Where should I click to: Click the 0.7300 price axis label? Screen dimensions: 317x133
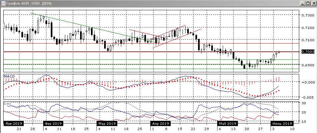tap(307, 15)
